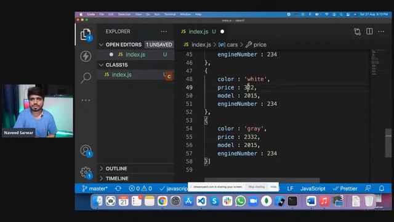Open Visual Studio Code from the dock

(201, 201)
